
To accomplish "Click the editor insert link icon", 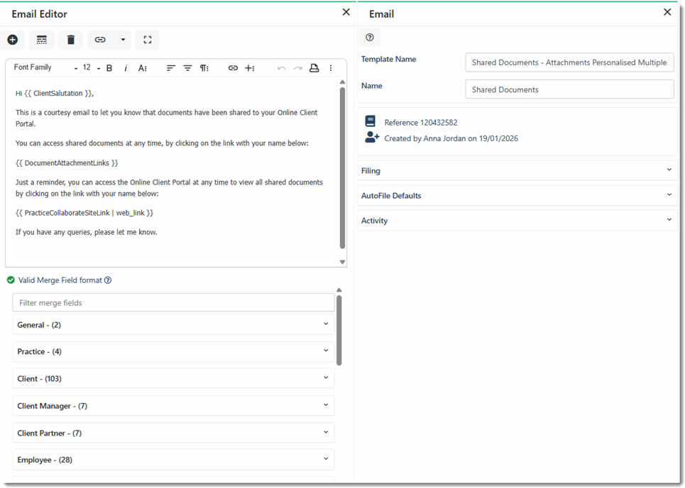I will 233,68.
